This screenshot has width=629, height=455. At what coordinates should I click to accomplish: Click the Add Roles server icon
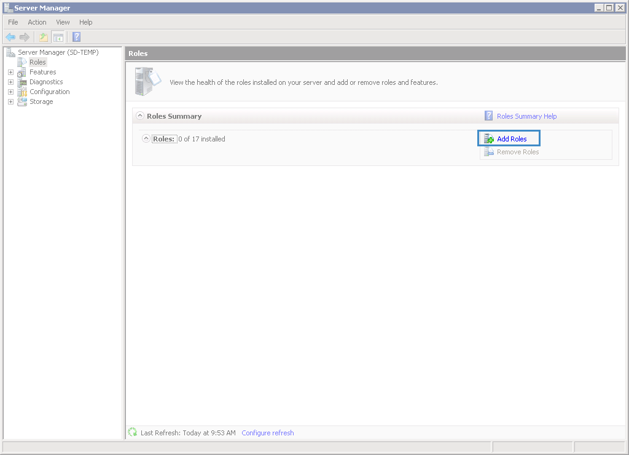click(489, 139)
